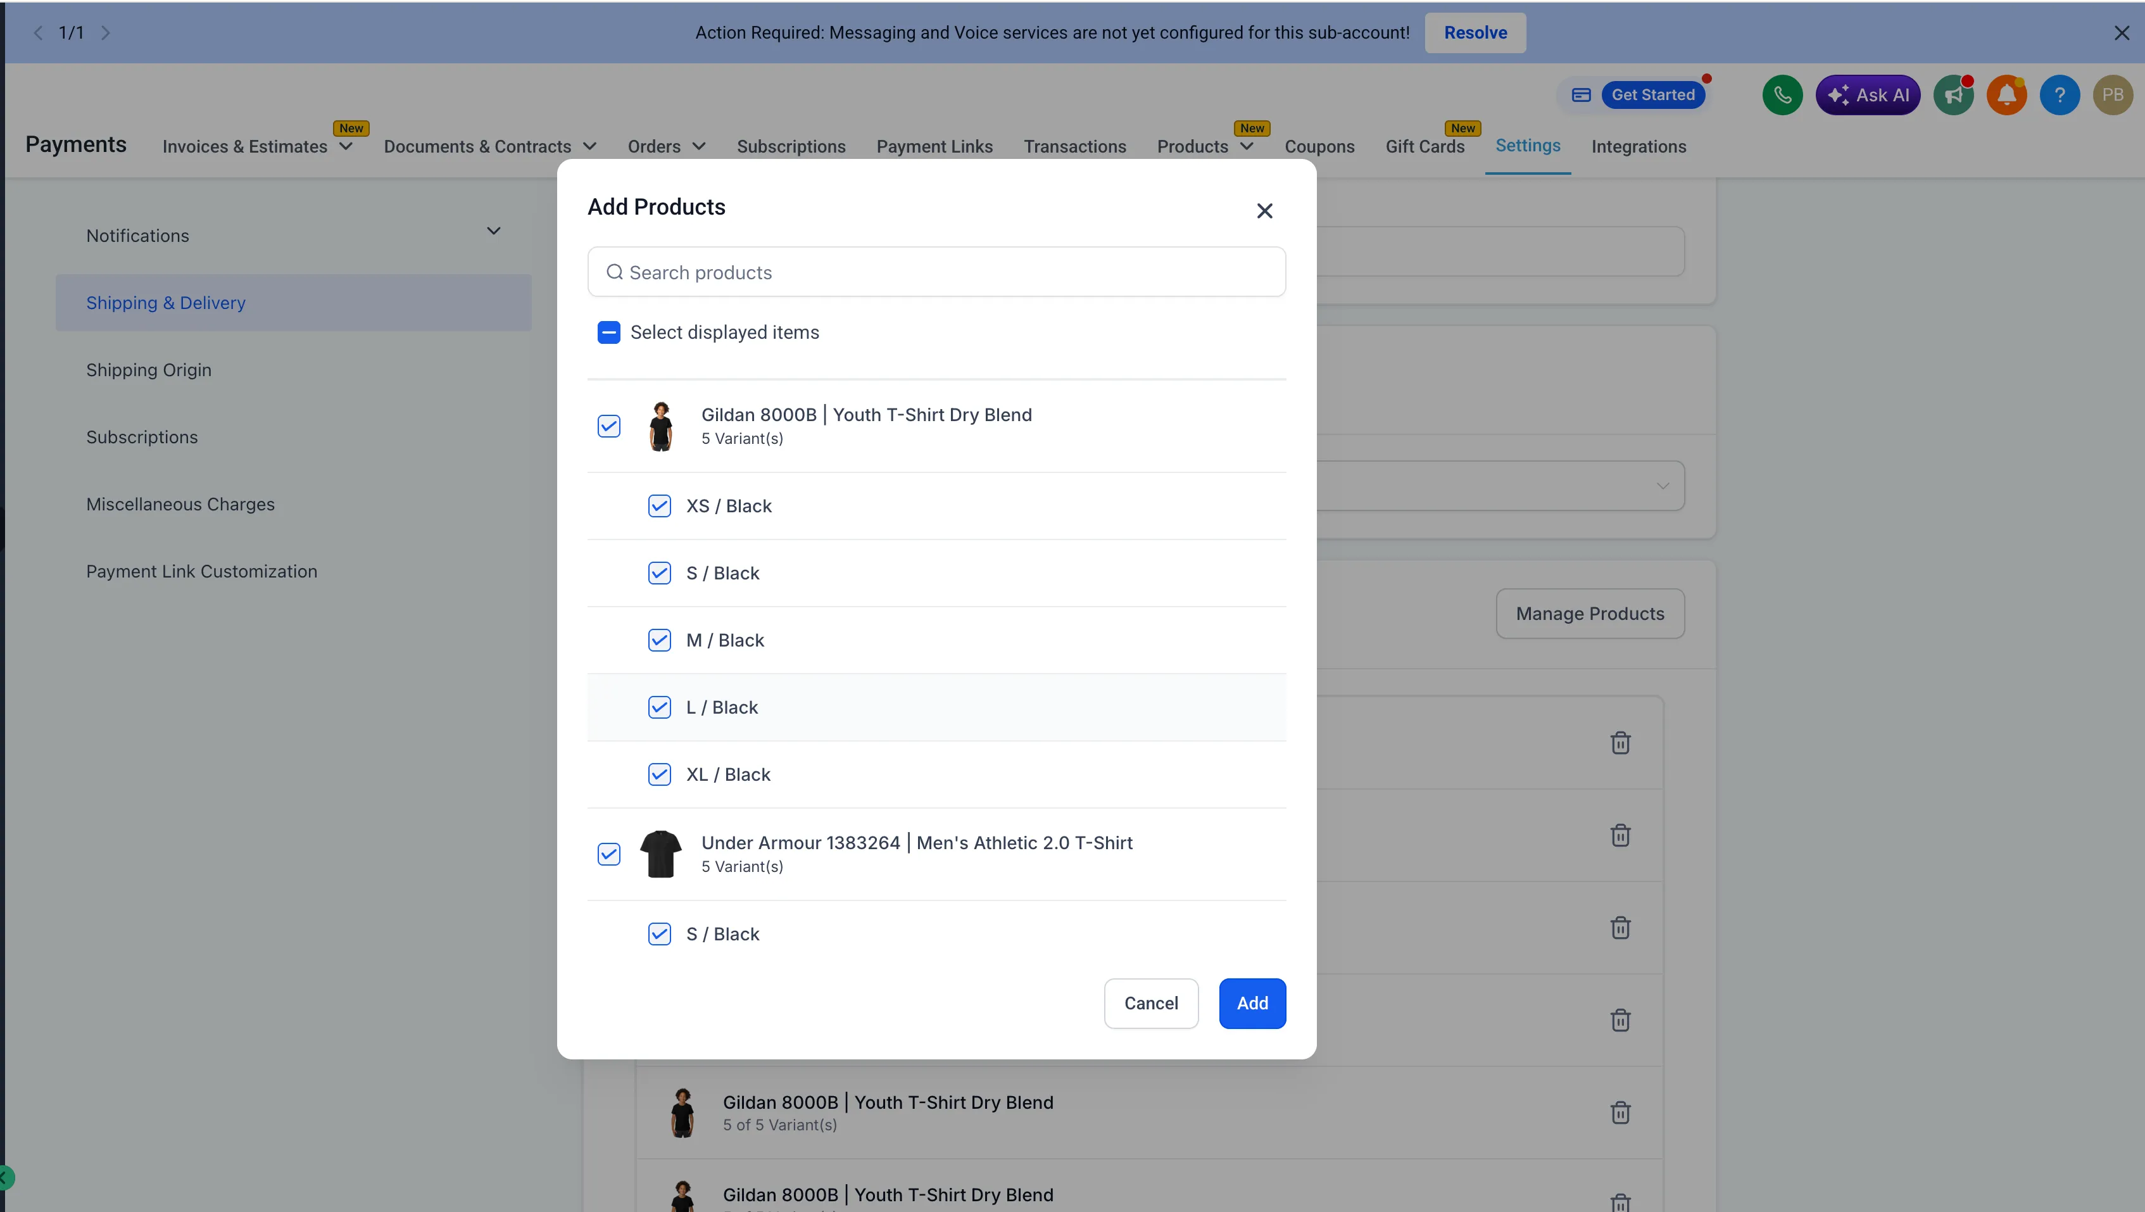2145x1212 pixels.
Task: Click the Gildan Youth T-Shirt product thumbnail
Action: [661, 427]
